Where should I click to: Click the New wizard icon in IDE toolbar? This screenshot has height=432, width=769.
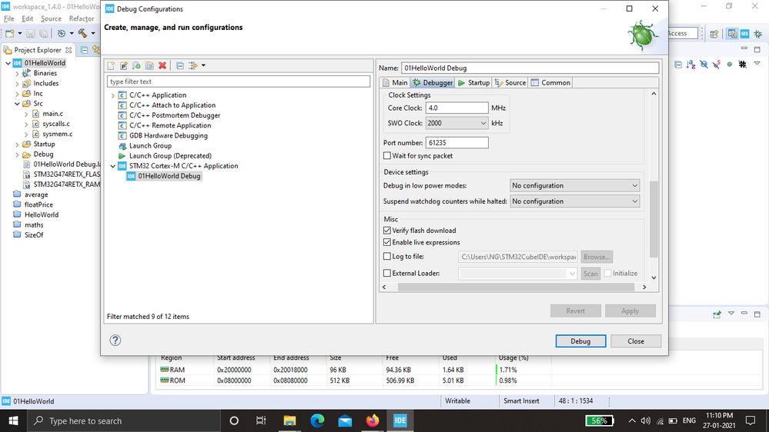(x=10, y=33)
